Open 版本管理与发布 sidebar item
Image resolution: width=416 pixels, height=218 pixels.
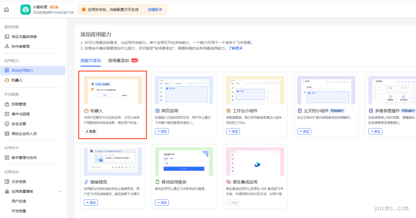pyautogui.click(x=24, y=158)
